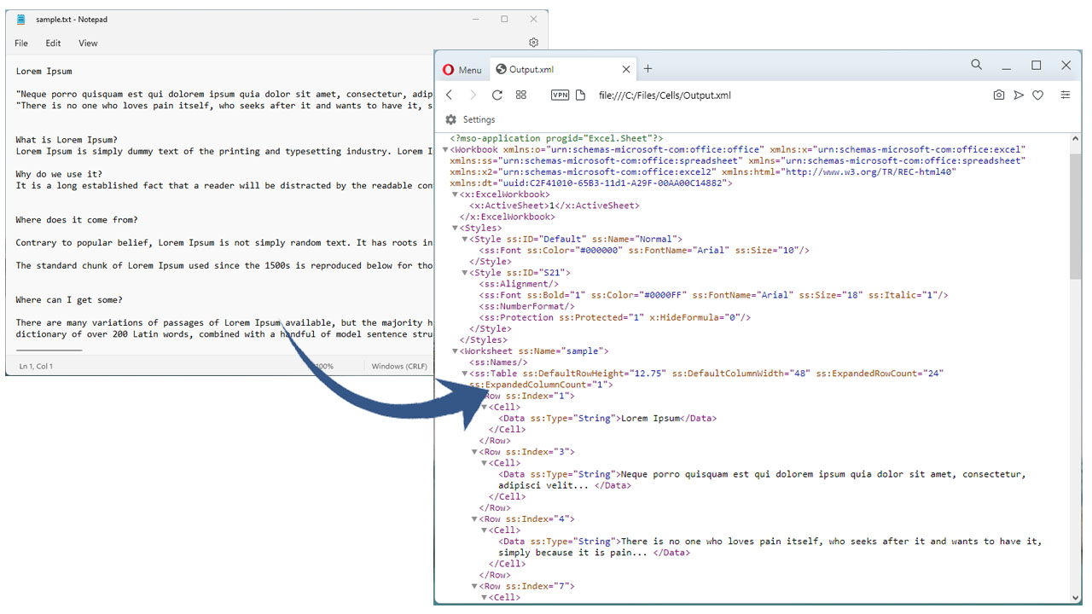The height and width of the screenshot is (614, 1092).
Task: Capture a snapshot with the camera icon
Action: point(999,95)
